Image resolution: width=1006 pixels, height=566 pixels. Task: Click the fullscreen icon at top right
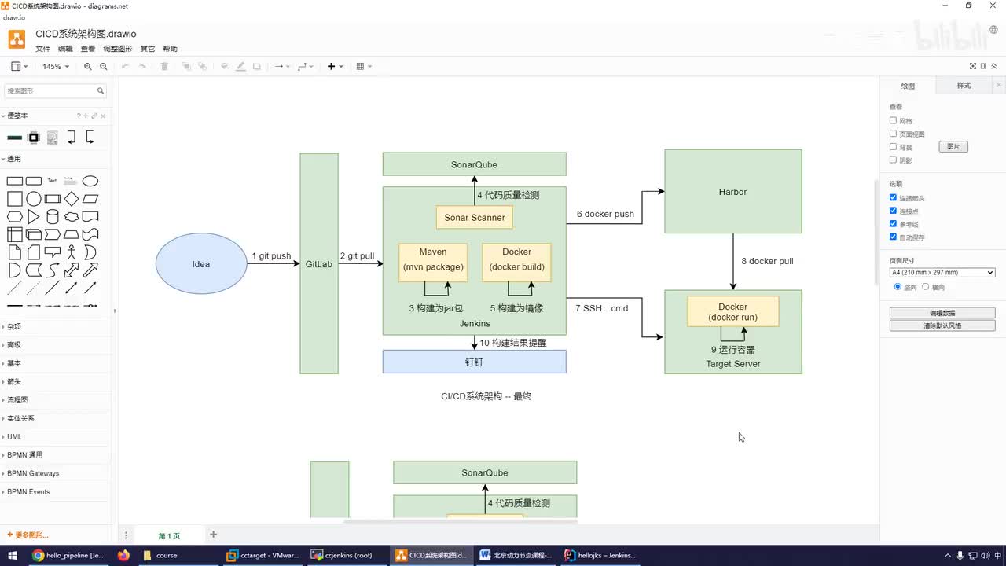[973, 67]
